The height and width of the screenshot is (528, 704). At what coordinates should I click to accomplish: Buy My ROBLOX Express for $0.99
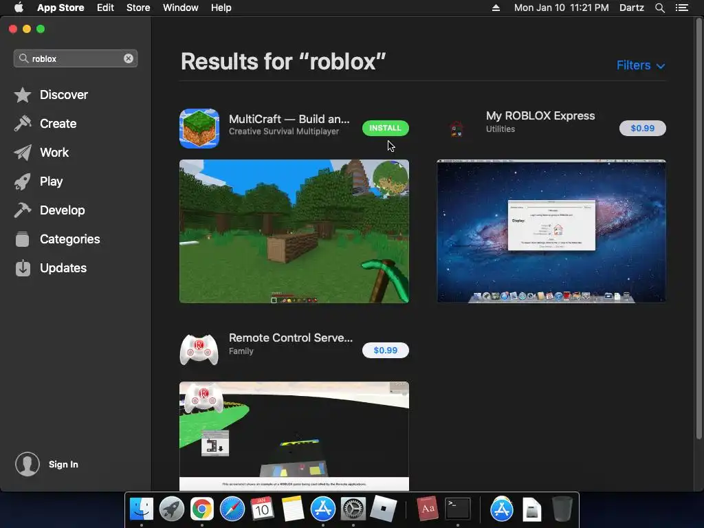coord(643,128)
